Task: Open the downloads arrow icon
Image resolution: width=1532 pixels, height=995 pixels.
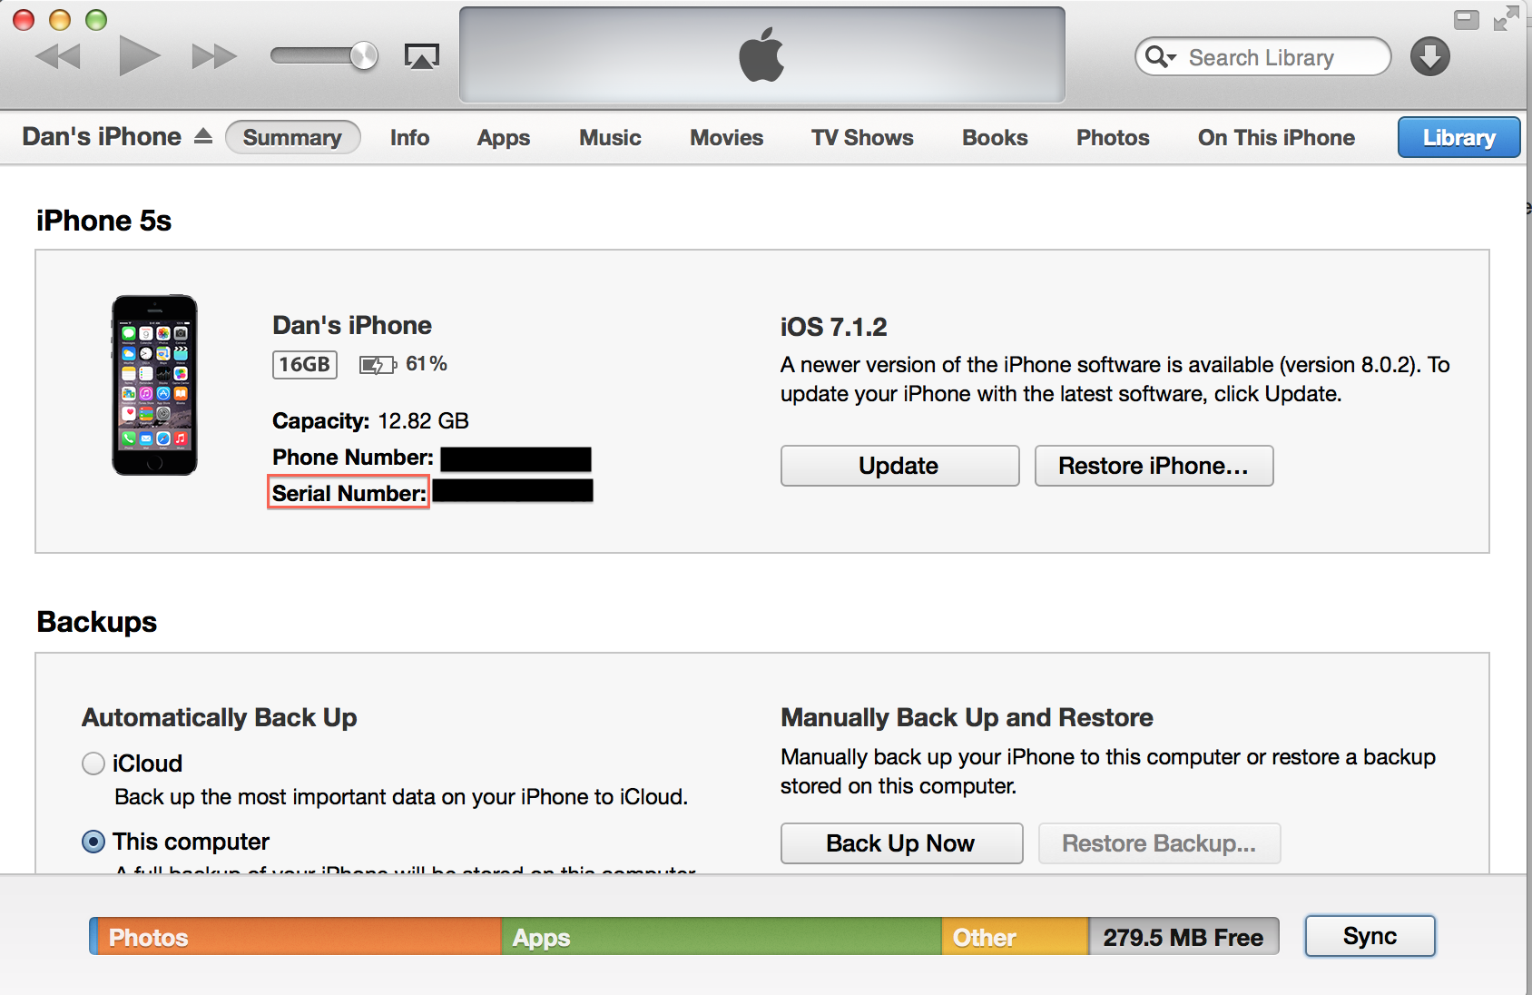Action: [1429, 56]
